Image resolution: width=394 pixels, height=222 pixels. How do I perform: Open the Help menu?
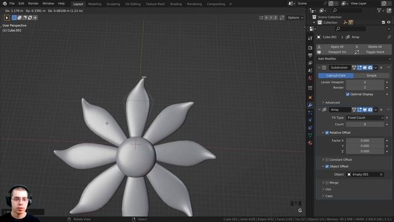(x=62, y=4)
